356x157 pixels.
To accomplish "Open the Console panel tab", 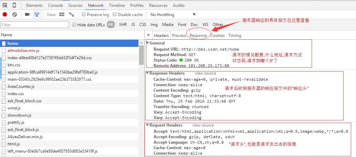I will 56,5.
